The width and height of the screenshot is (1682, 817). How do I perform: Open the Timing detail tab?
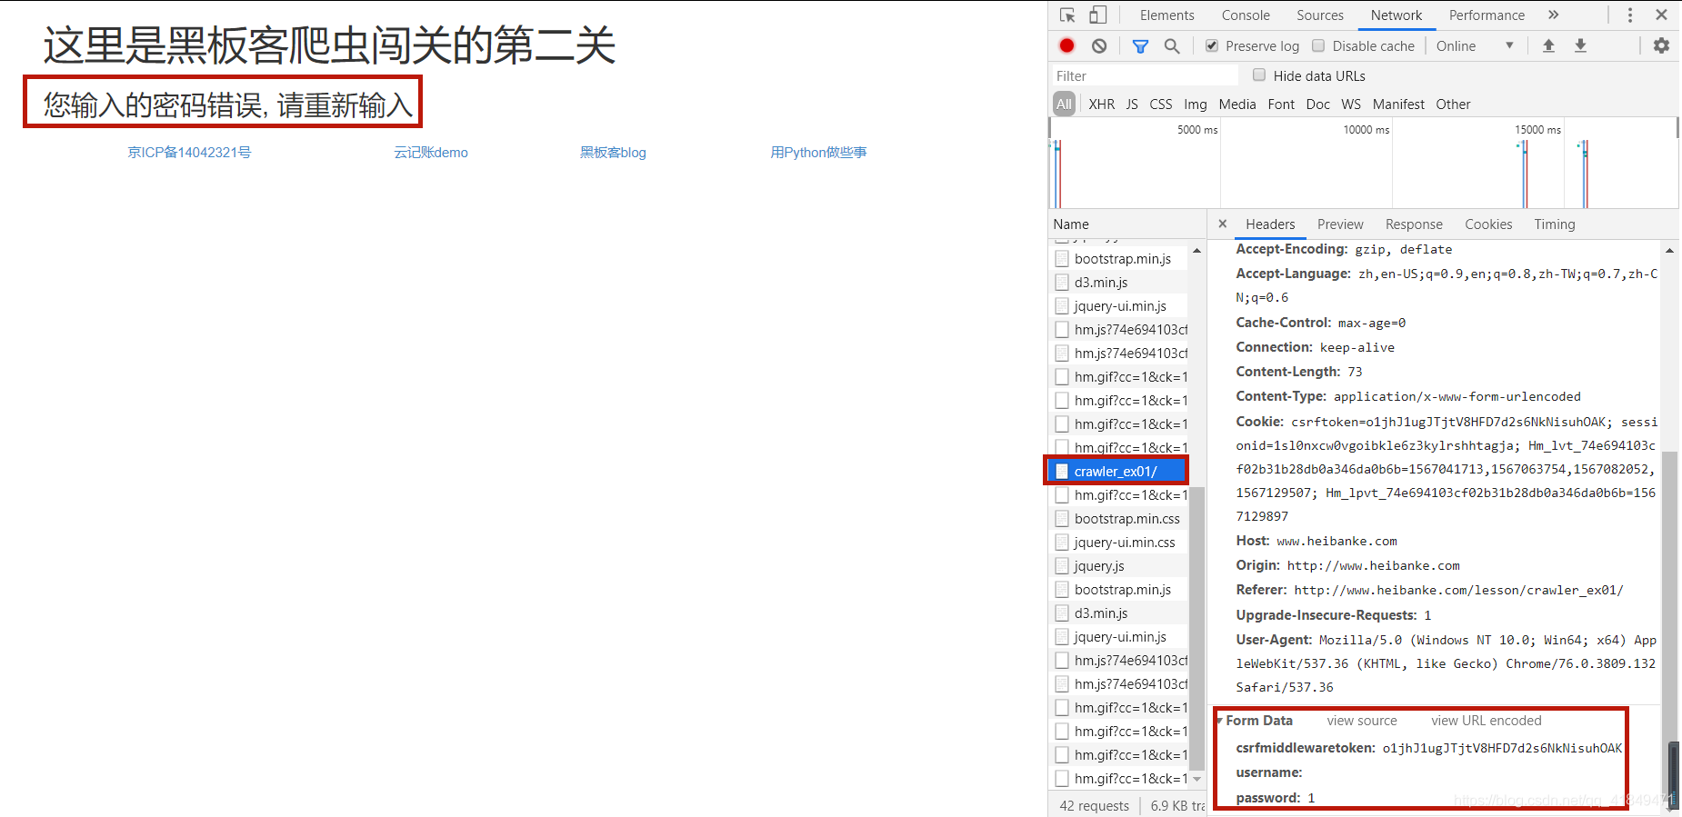click(x=1555, y=224)
